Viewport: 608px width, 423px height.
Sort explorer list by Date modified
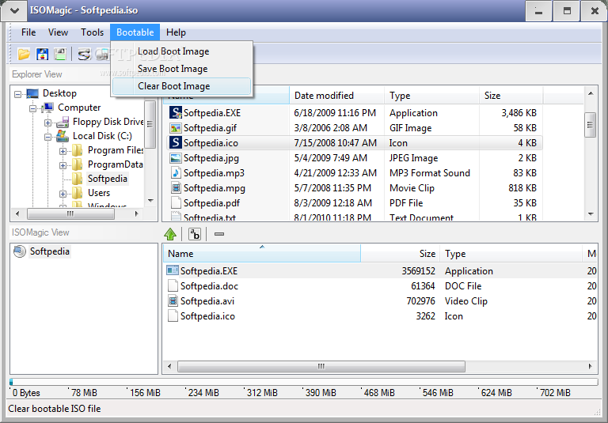tap(337, 96)
